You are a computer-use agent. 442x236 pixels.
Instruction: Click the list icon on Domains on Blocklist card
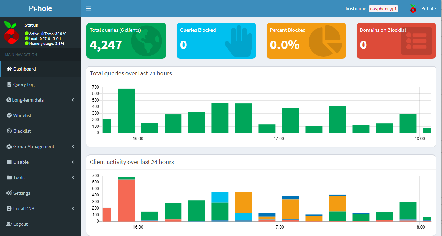point(417,41)
